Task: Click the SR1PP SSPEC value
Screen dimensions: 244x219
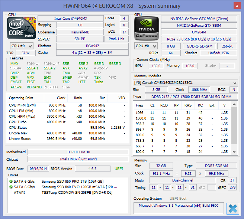Action: pyautogui.click(x=80, y=39)
